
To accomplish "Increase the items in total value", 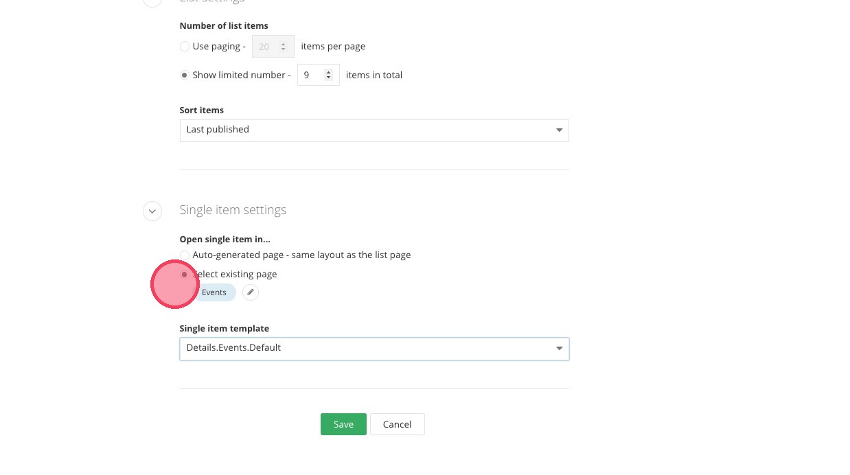I will coord(329,72).
